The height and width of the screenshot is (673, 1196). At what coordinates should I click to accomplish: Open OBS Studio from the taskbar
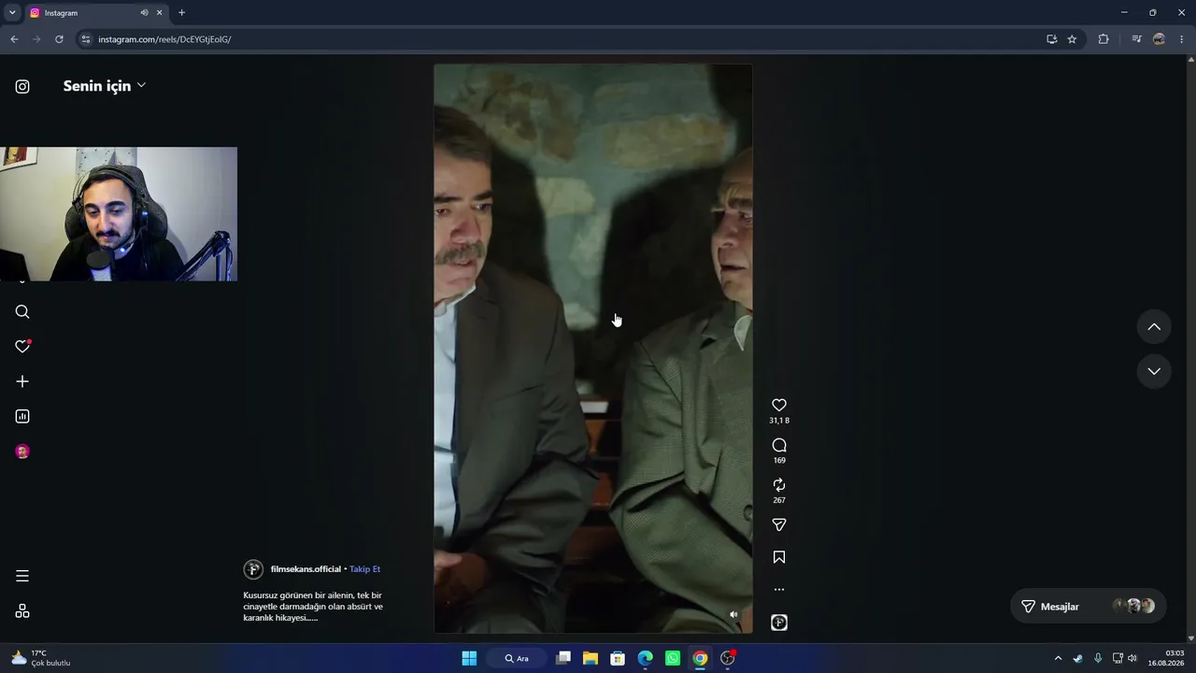[727, 658]
